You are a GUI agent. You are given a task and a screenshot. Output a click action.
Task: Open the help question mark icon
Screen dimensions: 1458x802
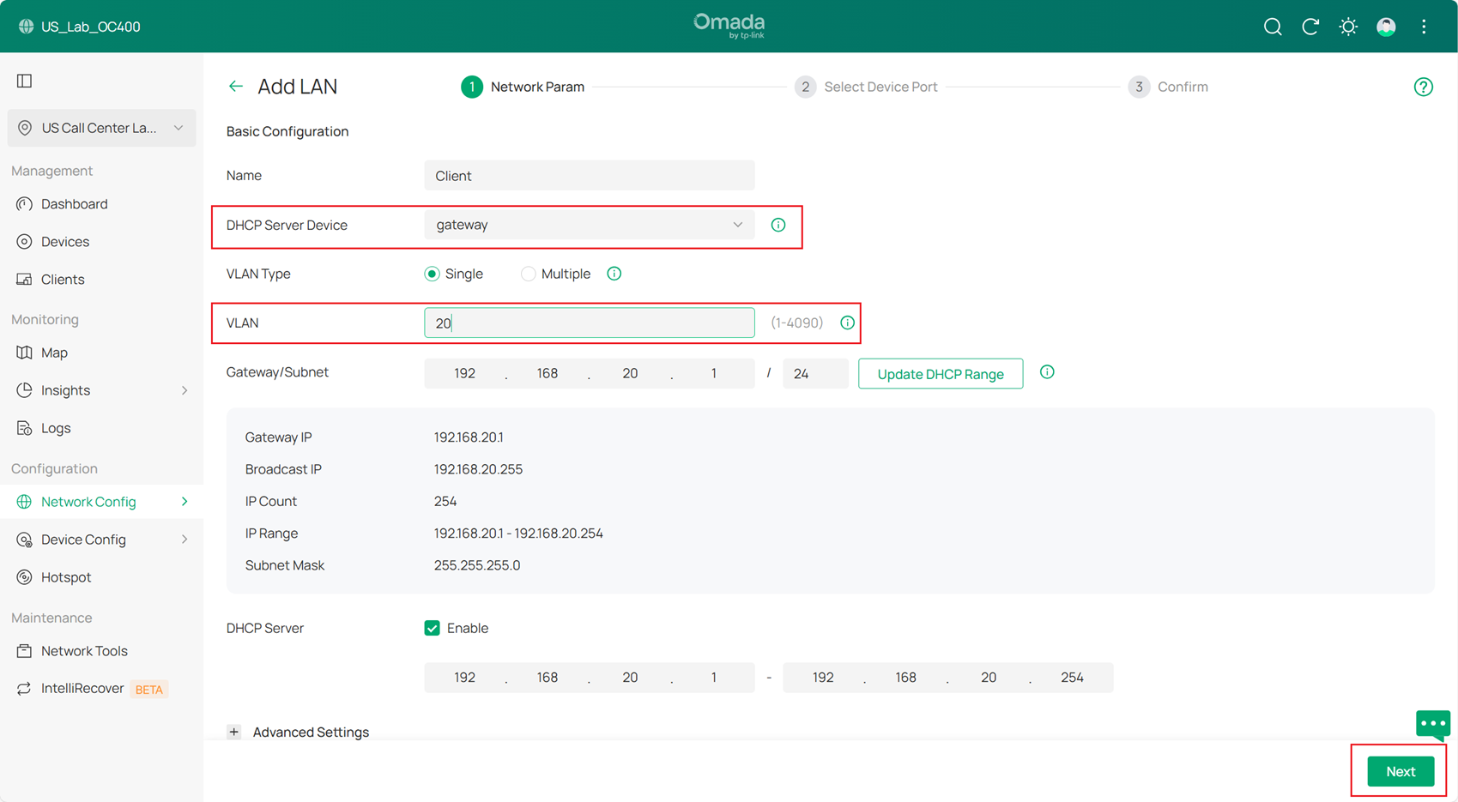point(1423,86)
